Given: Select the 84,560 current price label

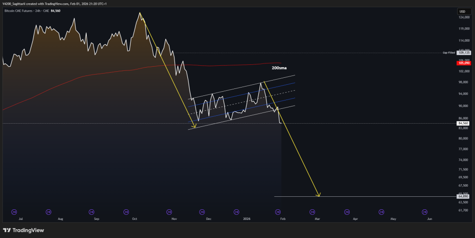Looking at the screenshot, I should tap(463, 124).
